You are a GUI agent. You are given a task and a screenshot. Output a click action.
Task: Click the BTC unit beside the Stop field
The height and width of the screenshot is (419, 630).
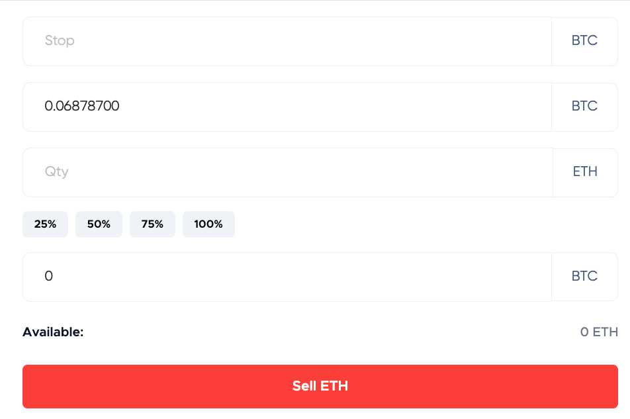coord(584,41)
